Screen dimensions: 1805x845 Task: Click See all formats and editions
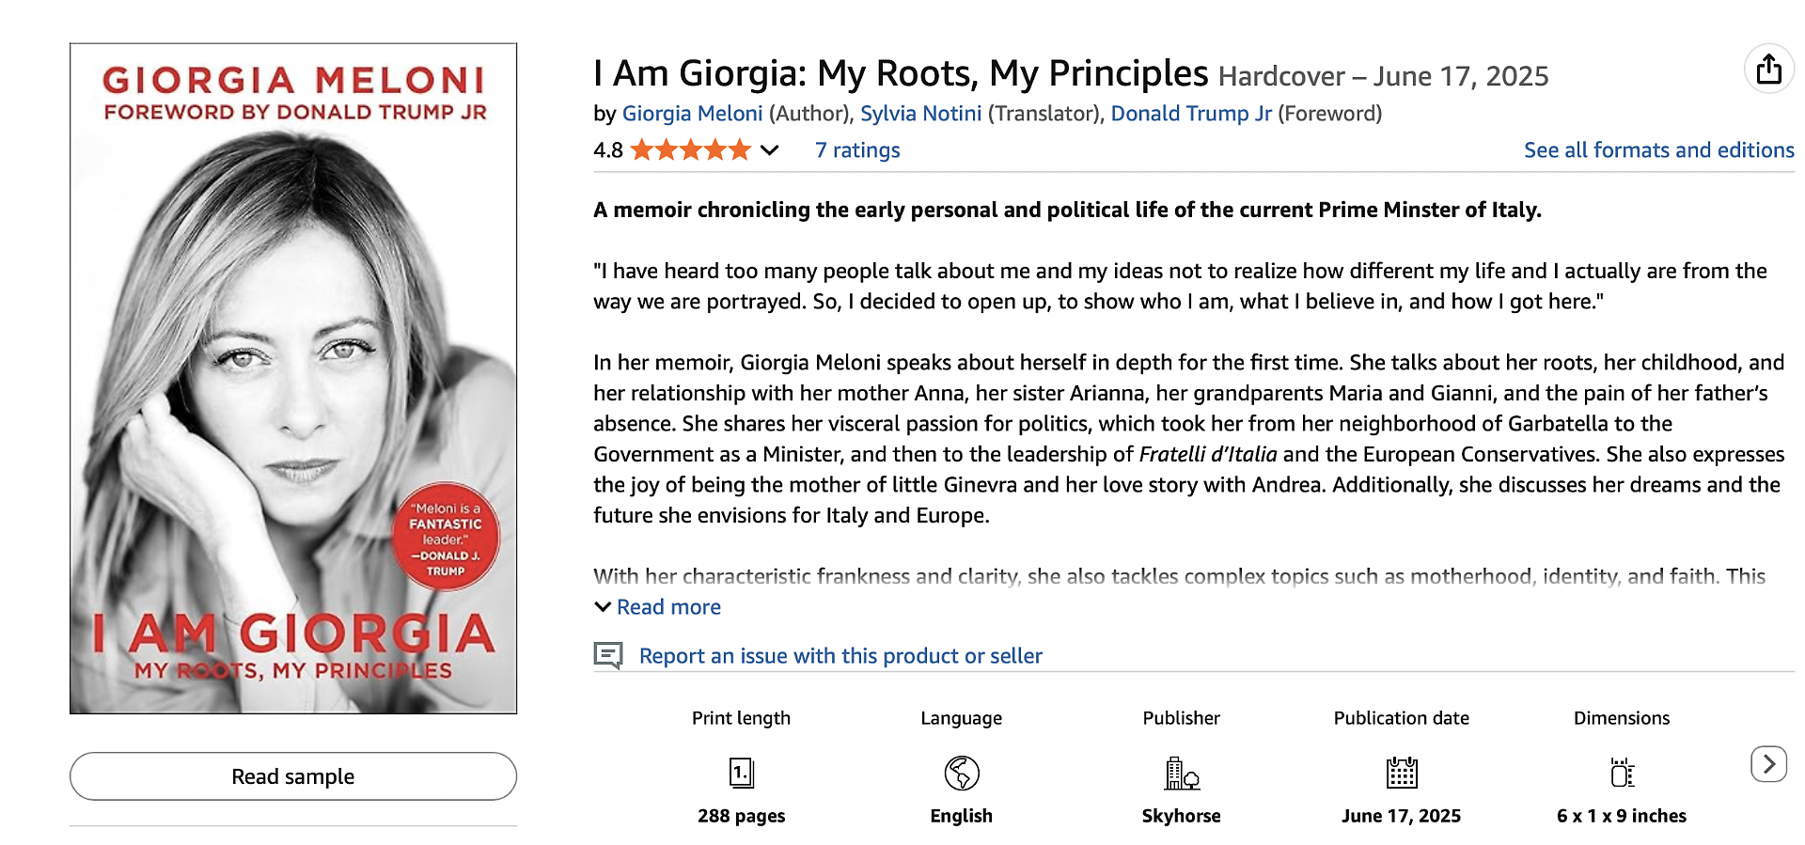click(x=1658, y=150)
